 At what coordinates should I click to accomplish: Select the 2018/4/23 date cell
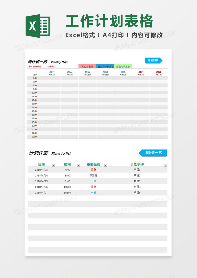[x=41, y=170]
